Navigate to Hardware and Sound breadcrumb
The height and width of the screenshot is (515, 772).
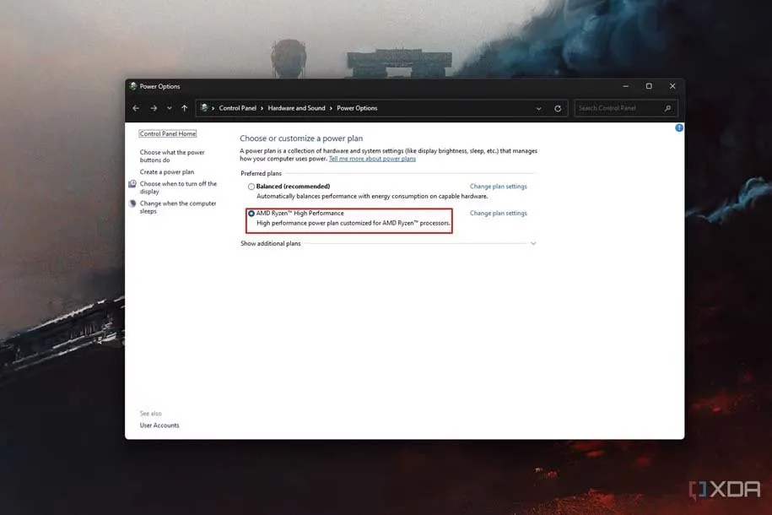[296, 108]
